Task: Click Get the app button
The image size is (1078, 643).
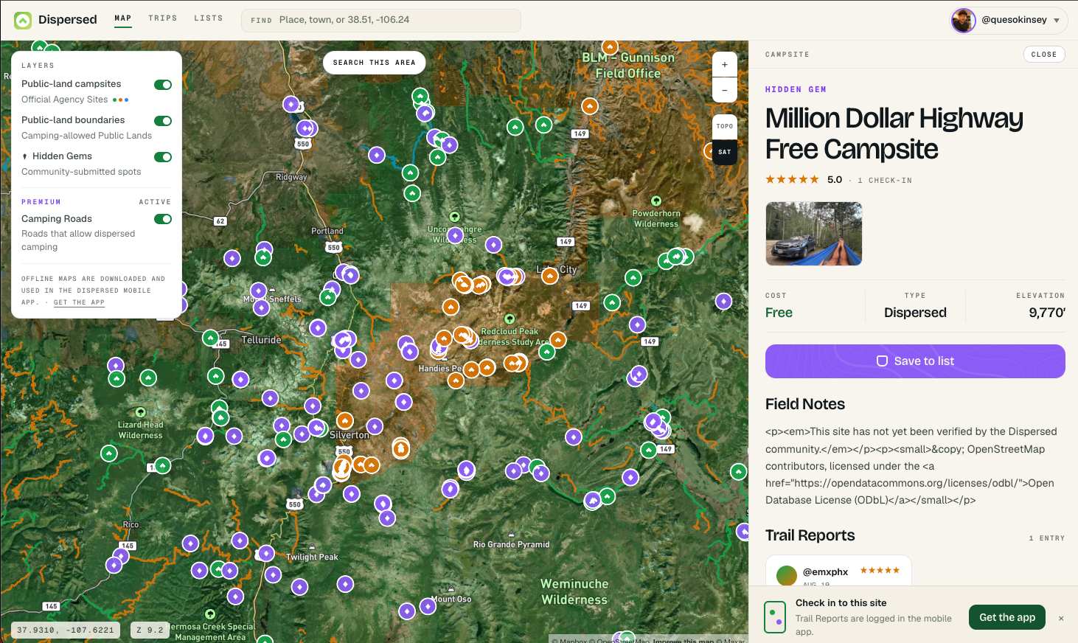Action: pyautogui.click(x=1007, y=617)
